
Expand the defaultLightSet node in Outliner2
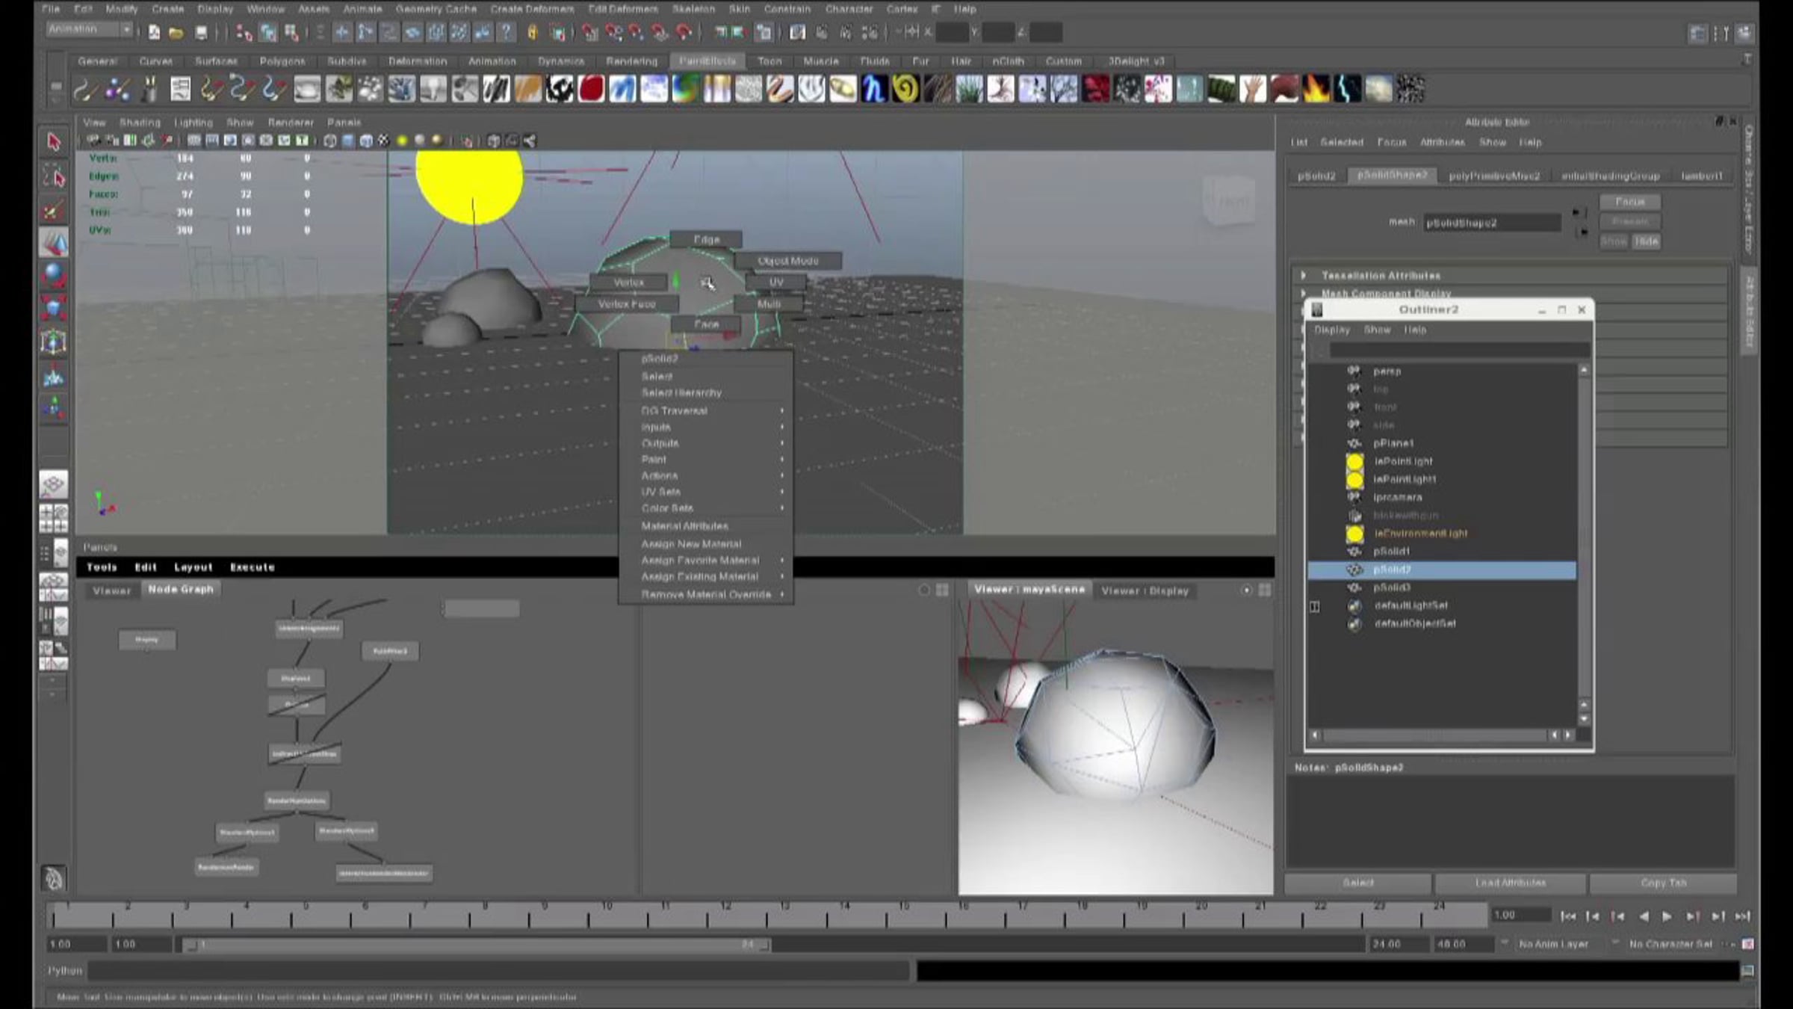[x=1315, y=606]
